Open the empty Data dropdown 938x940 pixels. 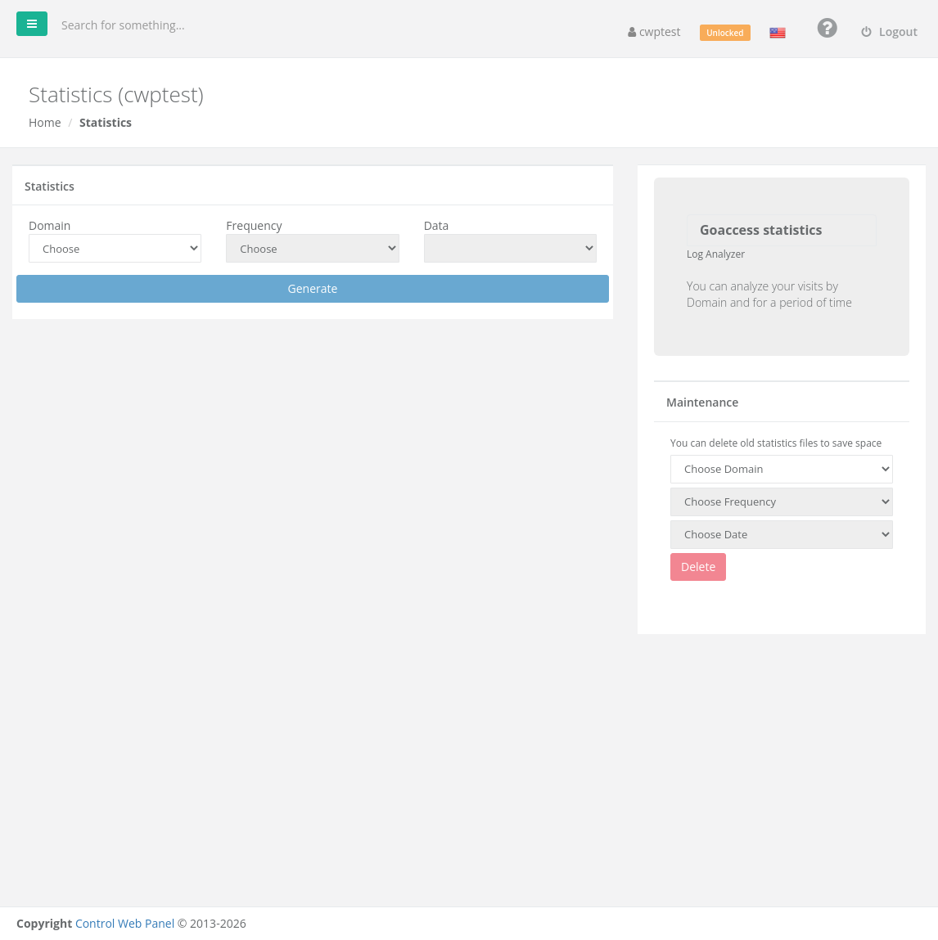point(511,249)
